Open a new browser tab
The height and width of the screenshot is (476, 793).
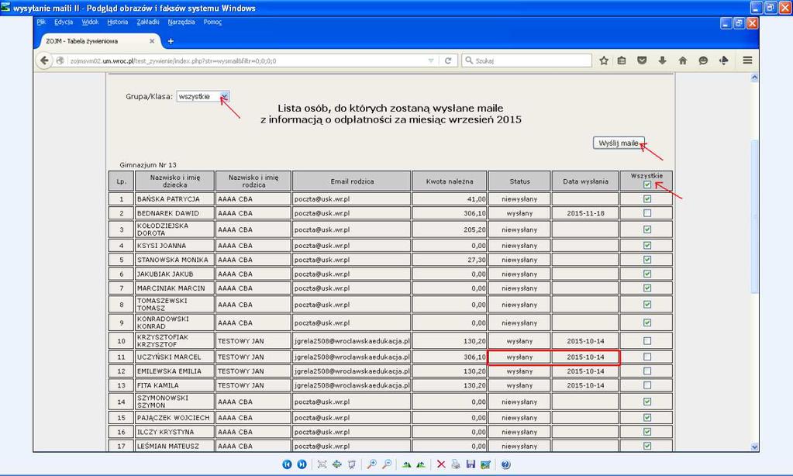click(x=171, y=41)
